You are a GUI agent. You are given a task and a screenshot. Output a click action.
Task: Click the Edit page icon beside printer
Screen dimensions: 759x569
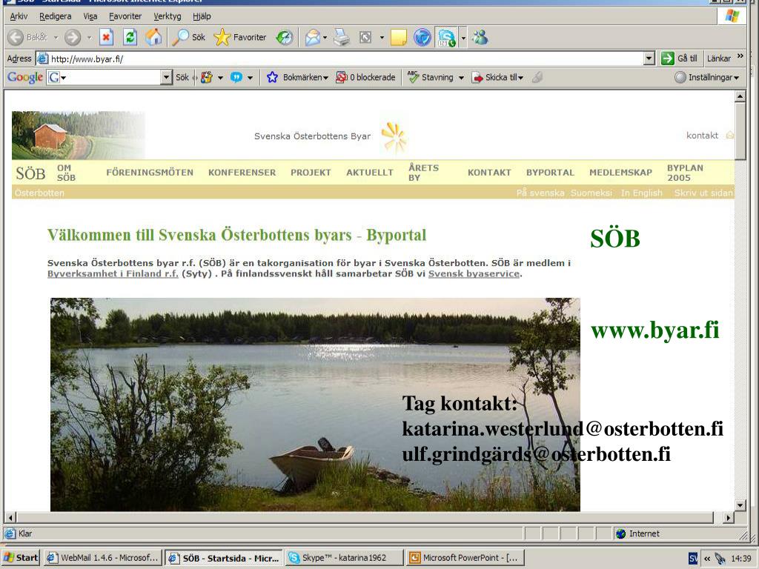365,37
